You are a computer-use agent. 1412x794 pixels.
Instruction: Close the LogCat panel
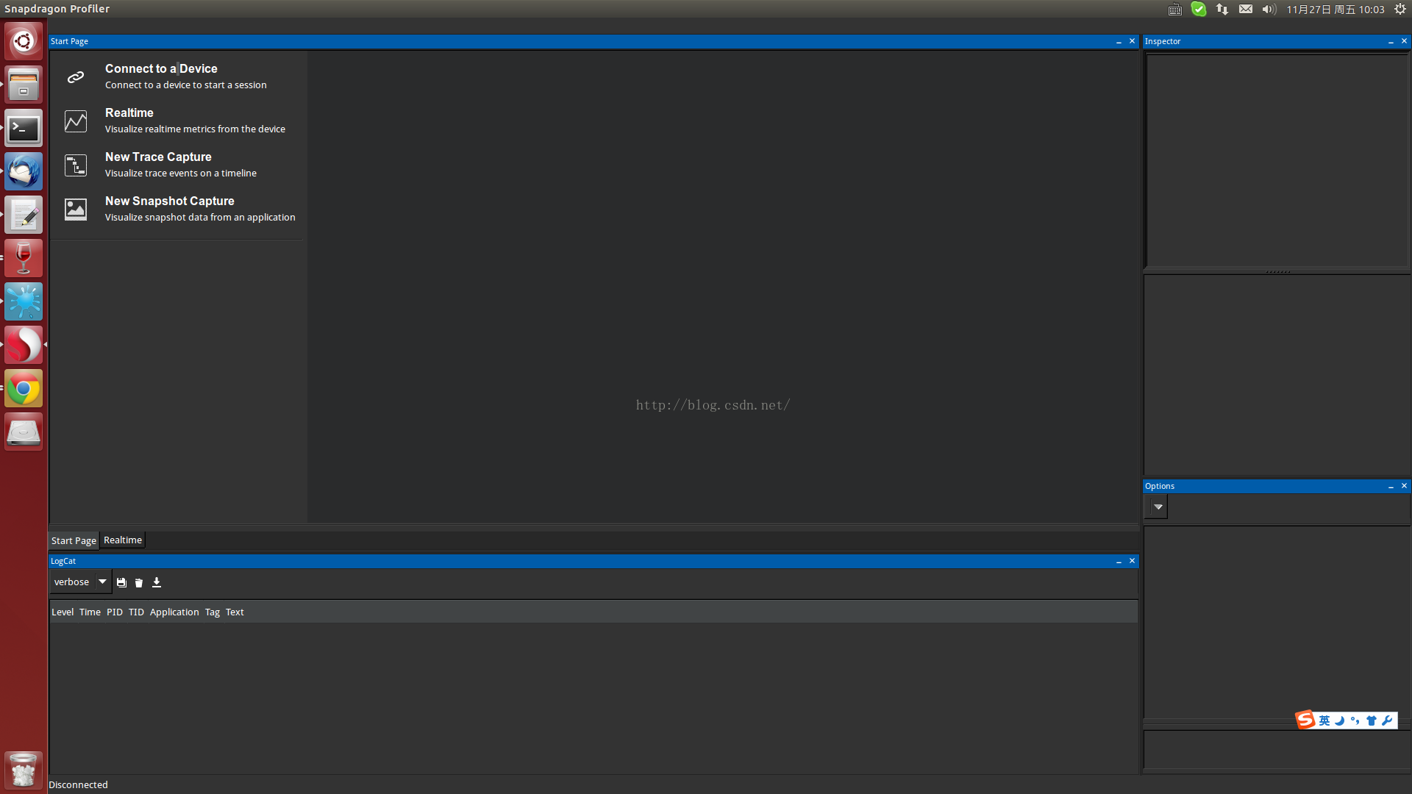(1132, 561)
